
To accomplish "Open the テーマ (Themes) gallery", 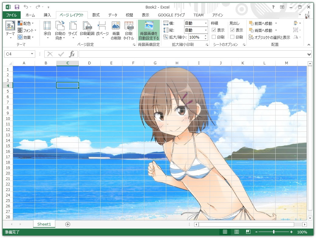I will tap(10, 30).
